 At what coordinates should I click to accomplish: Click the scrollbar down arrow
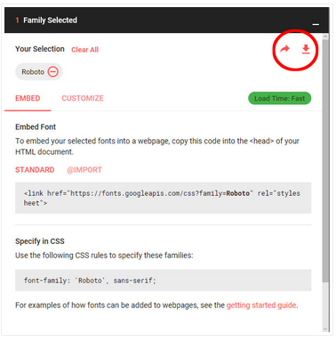coord(325,329)
